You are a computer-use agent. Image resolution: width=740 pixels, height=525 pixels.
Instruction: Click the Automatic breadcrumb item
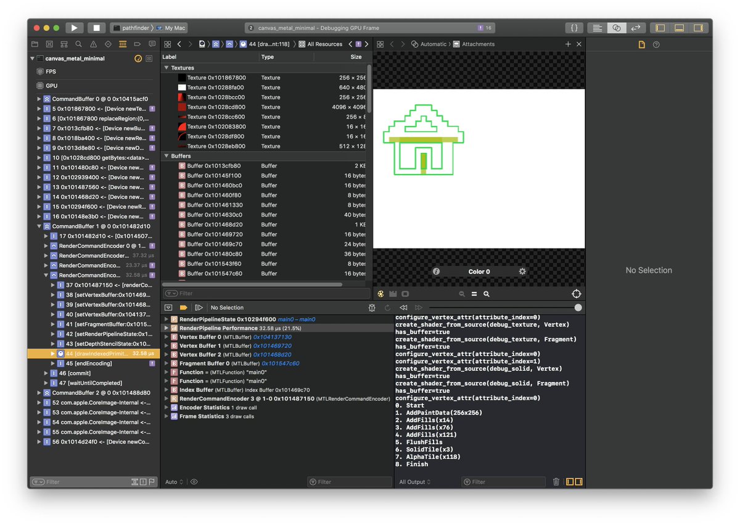coord(429,44)
